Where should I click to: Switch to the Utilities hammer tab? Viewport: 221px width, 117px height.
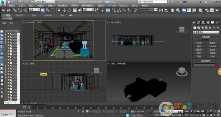217,22
